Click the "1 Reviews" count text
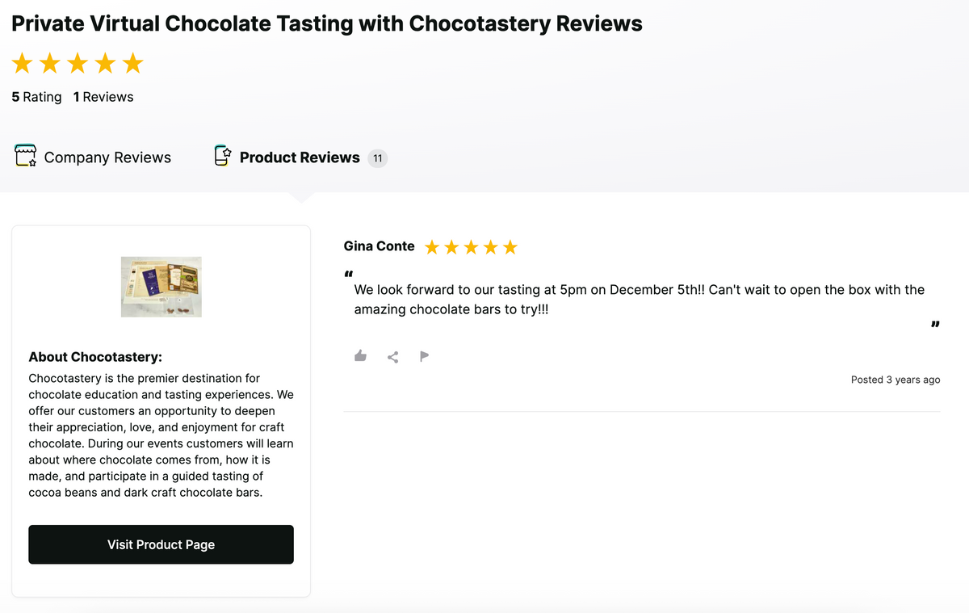The image size is (969, 613). (103, 97)
